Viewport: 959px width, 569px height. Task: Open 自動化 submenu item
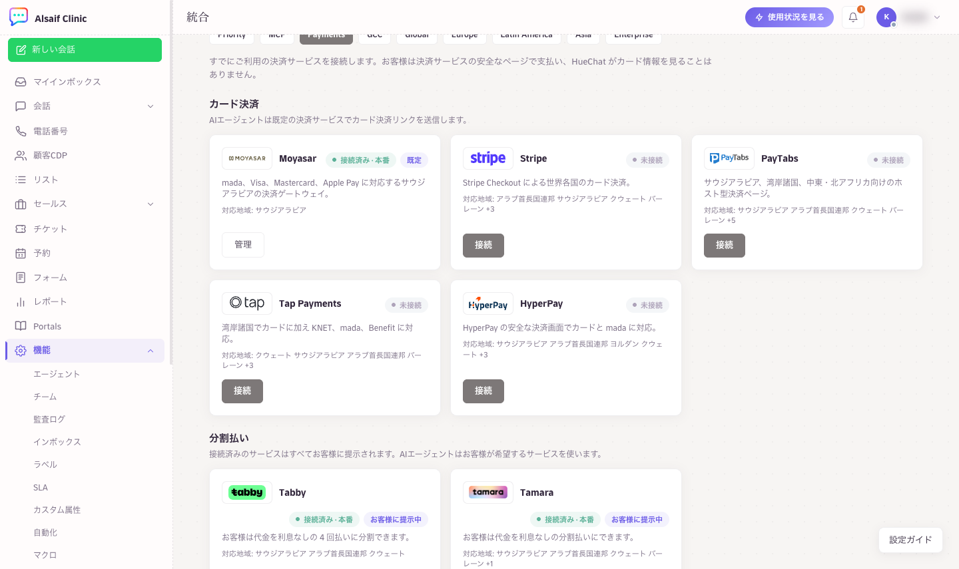(45, 532)
